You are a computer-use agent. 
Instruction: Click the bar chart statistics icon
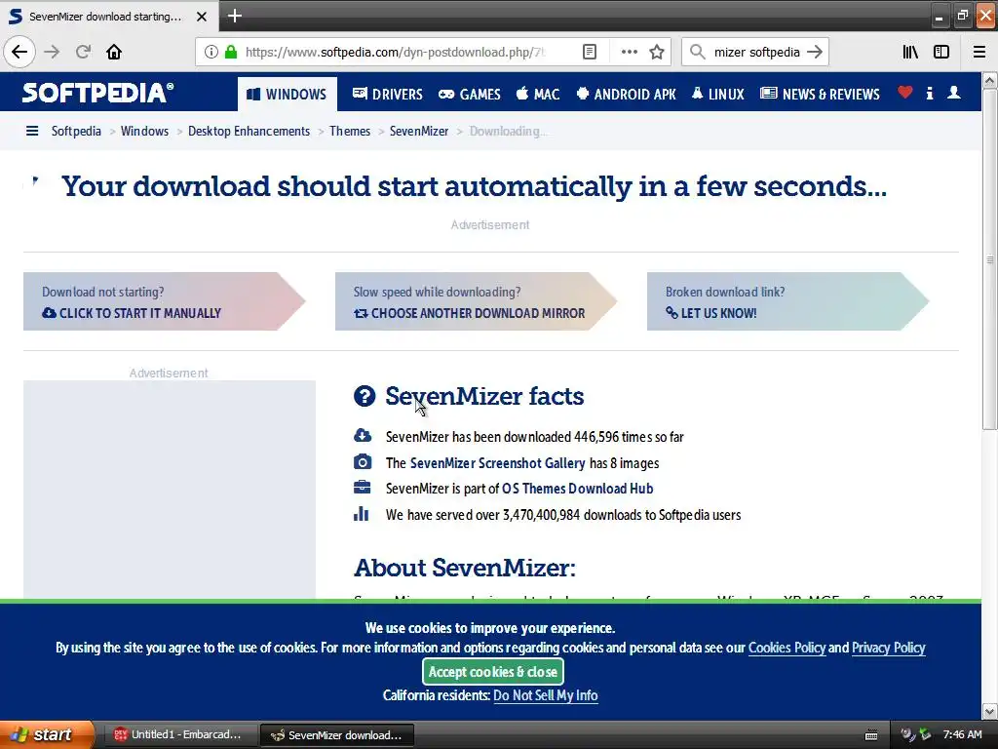tap(362, 513)
